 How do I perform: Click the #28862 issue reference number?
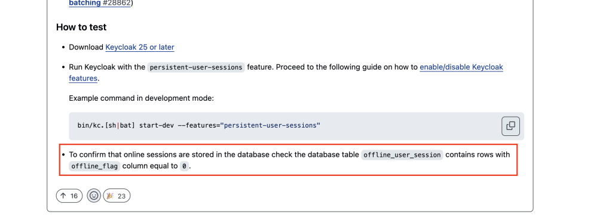[x=117, y=3]
